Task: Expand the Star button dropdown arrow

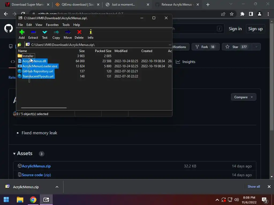Action: point(256,47)
